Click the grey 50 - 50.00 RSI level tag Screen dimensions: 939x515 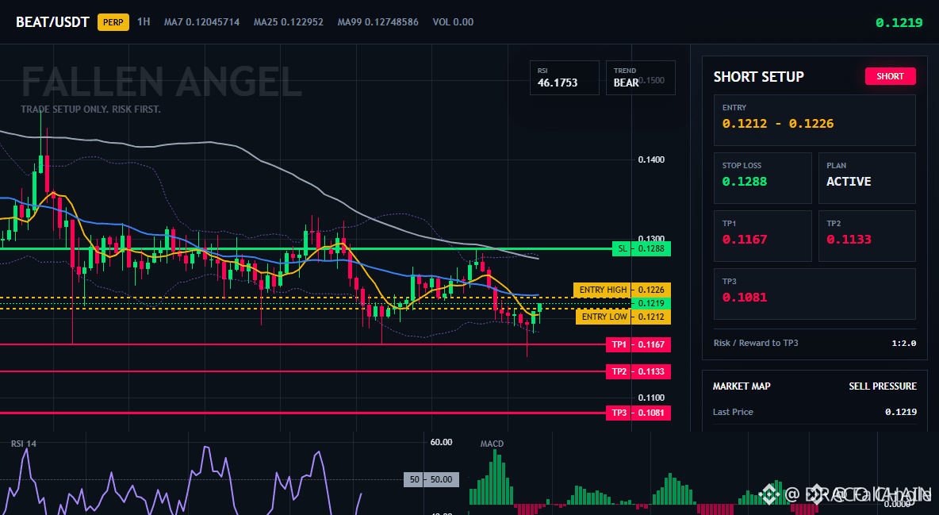click(431, 479)
